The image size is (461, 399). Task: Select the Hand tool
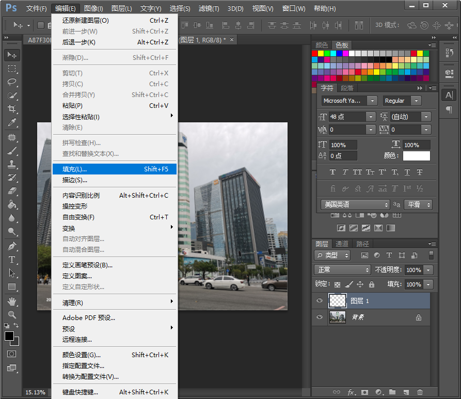[x=12, y=301]
